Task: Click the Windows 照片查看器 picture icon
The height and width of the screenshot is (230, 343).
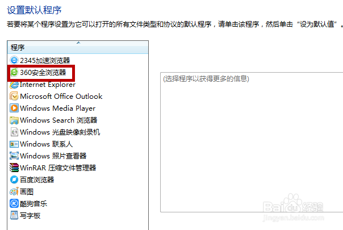Action: click(x=14, y=156)
